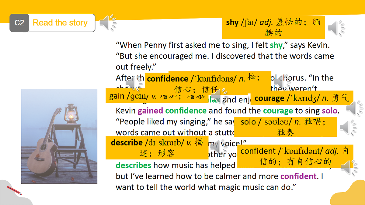Click the gain vocabulary definition box
Viewport: 365px width, 205px height.
tap(157, 96)
